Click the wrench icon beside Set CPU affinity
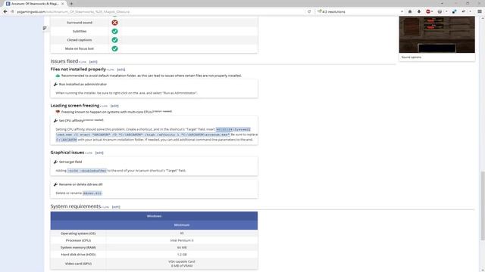 [55, 121]
